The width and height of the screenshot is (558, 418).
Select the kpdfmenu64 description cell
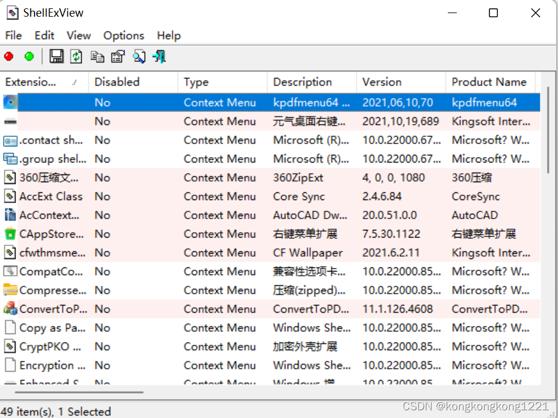311,102
